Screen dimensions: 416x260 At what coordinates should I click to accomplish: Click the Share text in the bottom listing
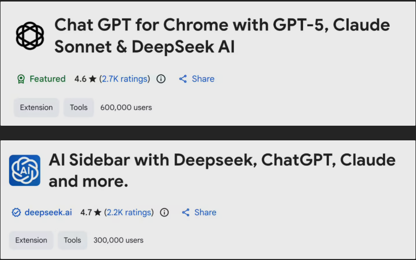coord(205,213)
